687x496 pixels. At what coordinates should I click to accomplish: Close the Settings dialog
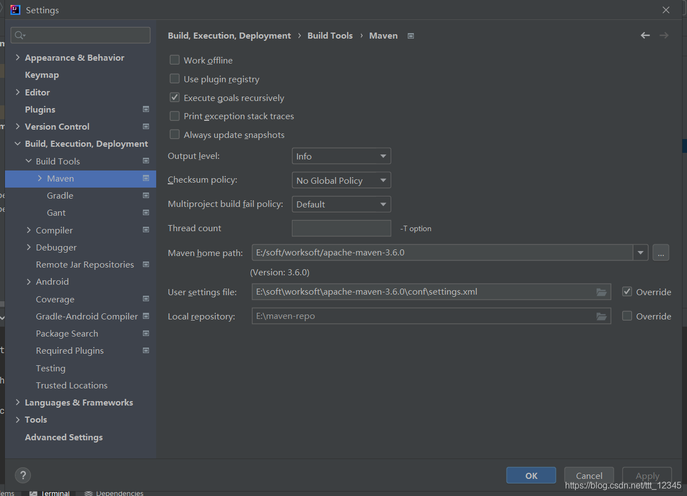[x=666, y=10]
